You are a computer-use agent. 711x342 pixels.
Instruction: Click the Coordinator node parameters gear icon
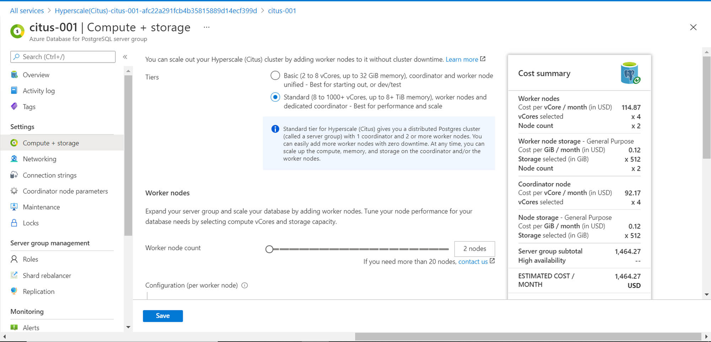pos(14,191)
